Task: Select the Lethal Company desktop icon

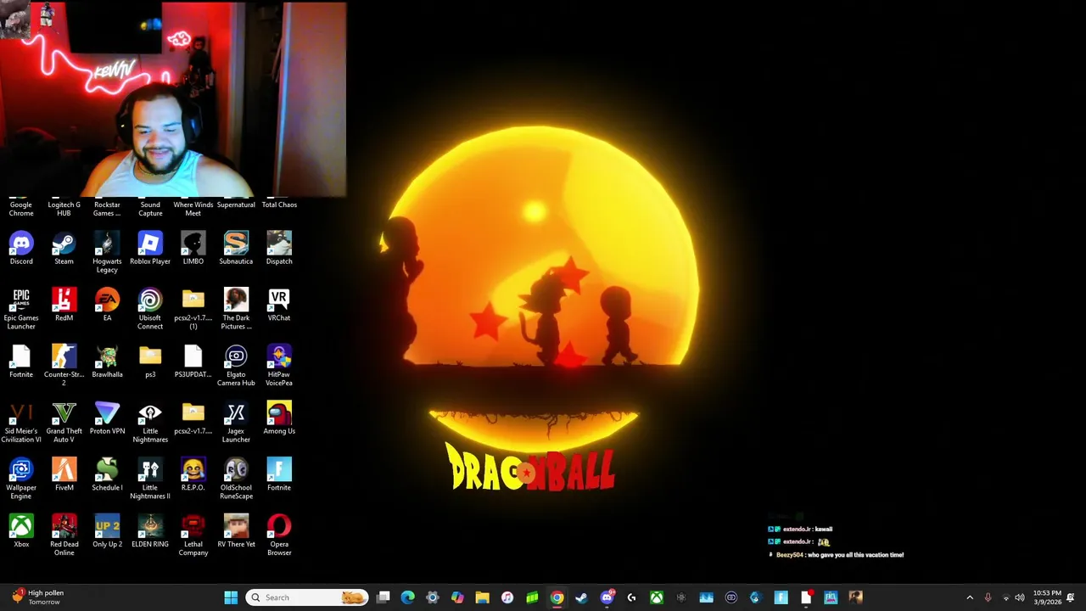Action: [x=193, y=535]
